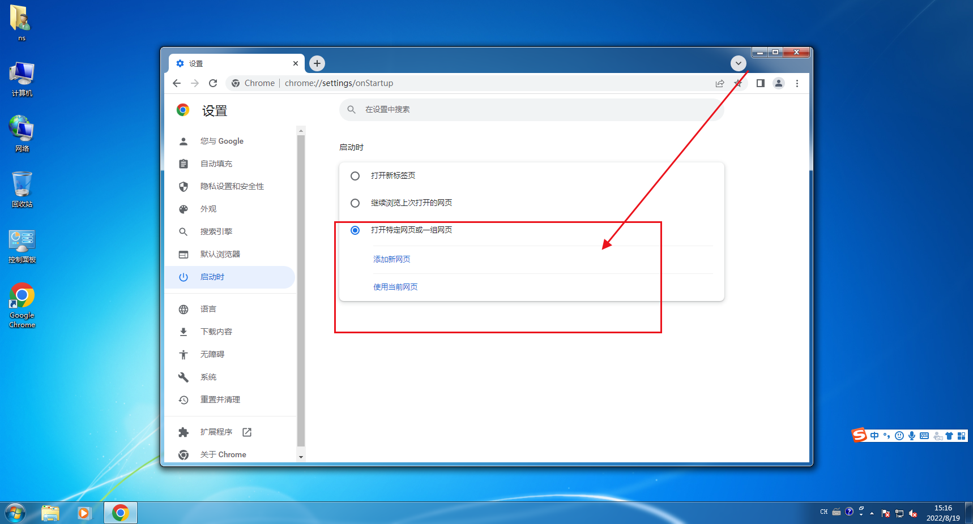
Task: Click the settings sidebar scrollbar down arrow
Action: pyautogui.click(x=301, y=457)
